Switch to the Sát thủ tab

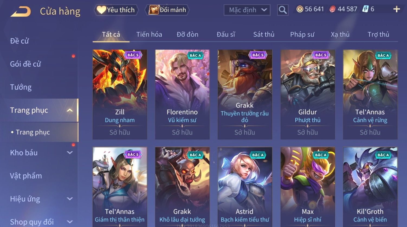click(x=264, y=35)
